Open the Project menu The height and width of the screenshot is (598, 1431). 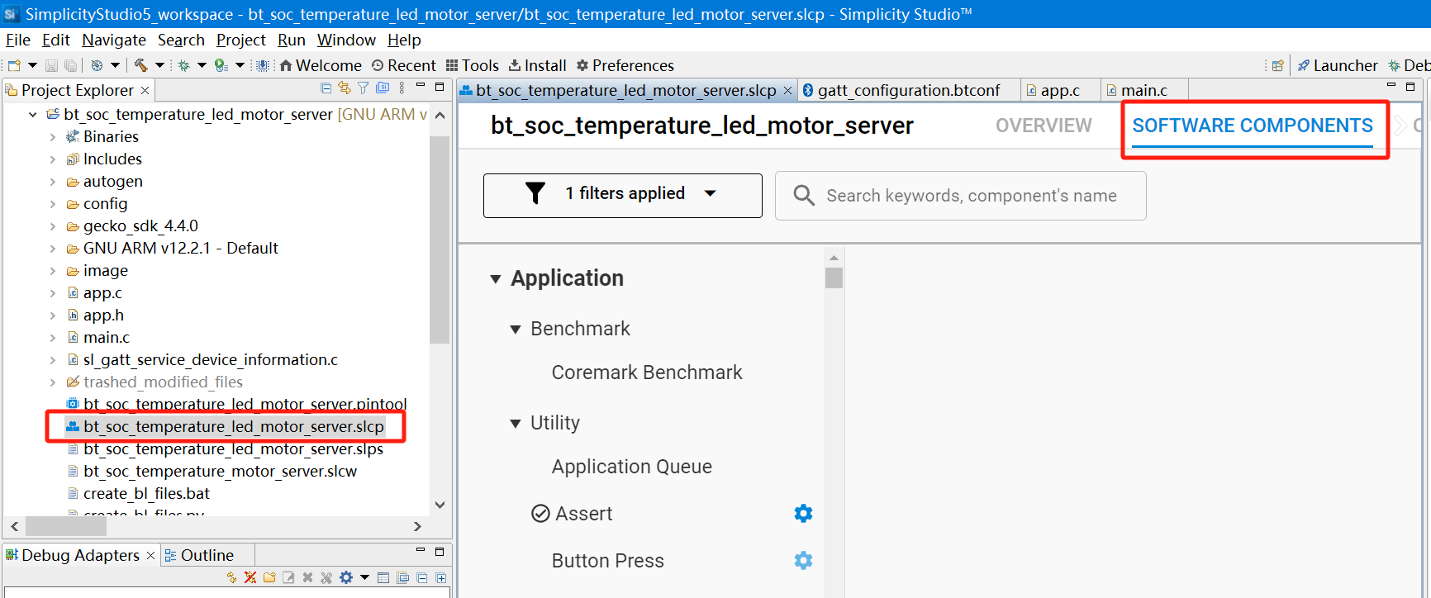[x=241, y=40]
